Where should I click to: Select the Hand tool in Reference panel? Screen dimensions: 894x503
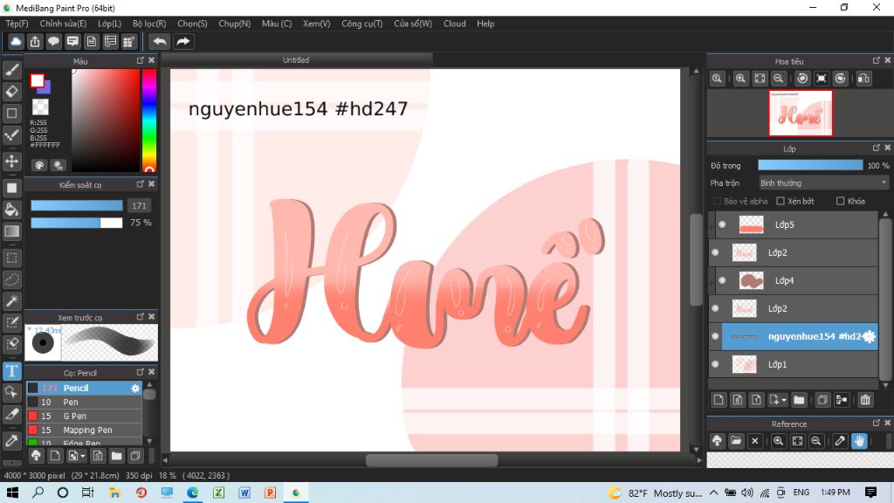(859, 441)
